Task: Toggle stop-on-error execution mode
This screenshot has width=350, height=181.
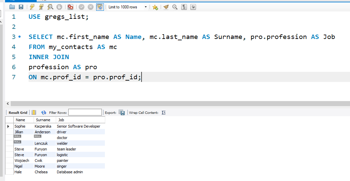Action: [71, 7]
